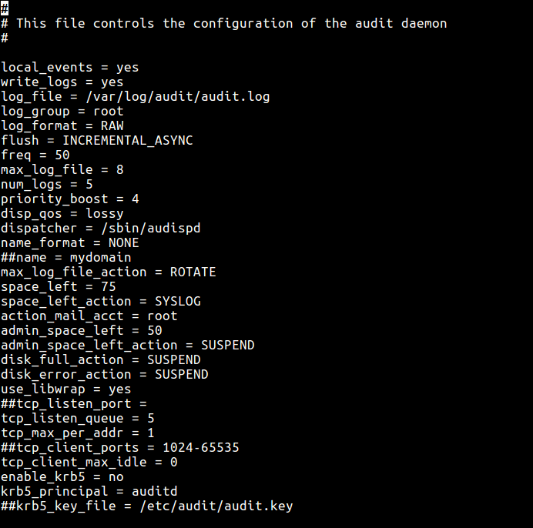
Task: Click the enable_krb5 = no line
Action: tap(62, 476)
